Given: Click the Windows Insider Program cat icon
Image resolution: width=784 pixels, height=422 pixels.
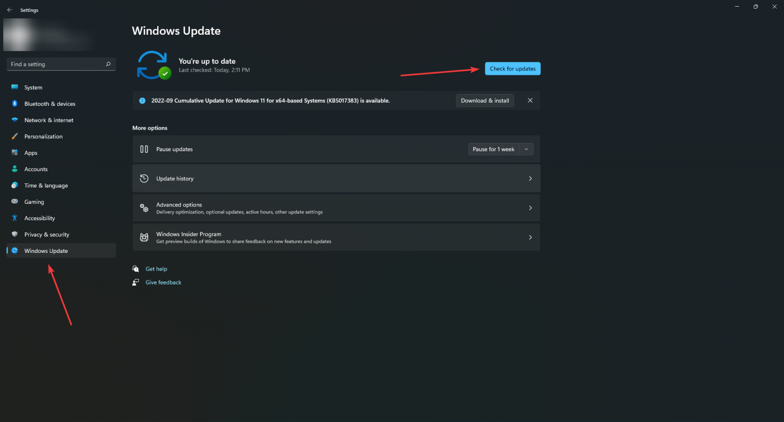Looking at the screenshot, I should point(144,238).
